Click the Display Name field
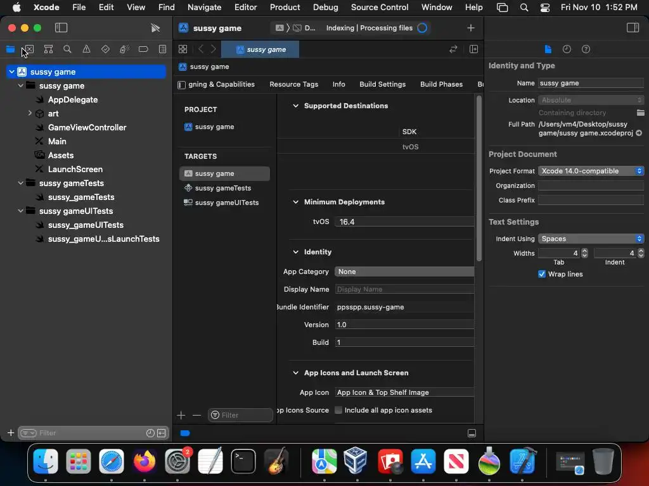Viewport: 649px width, 486px height. coord(404,289)
